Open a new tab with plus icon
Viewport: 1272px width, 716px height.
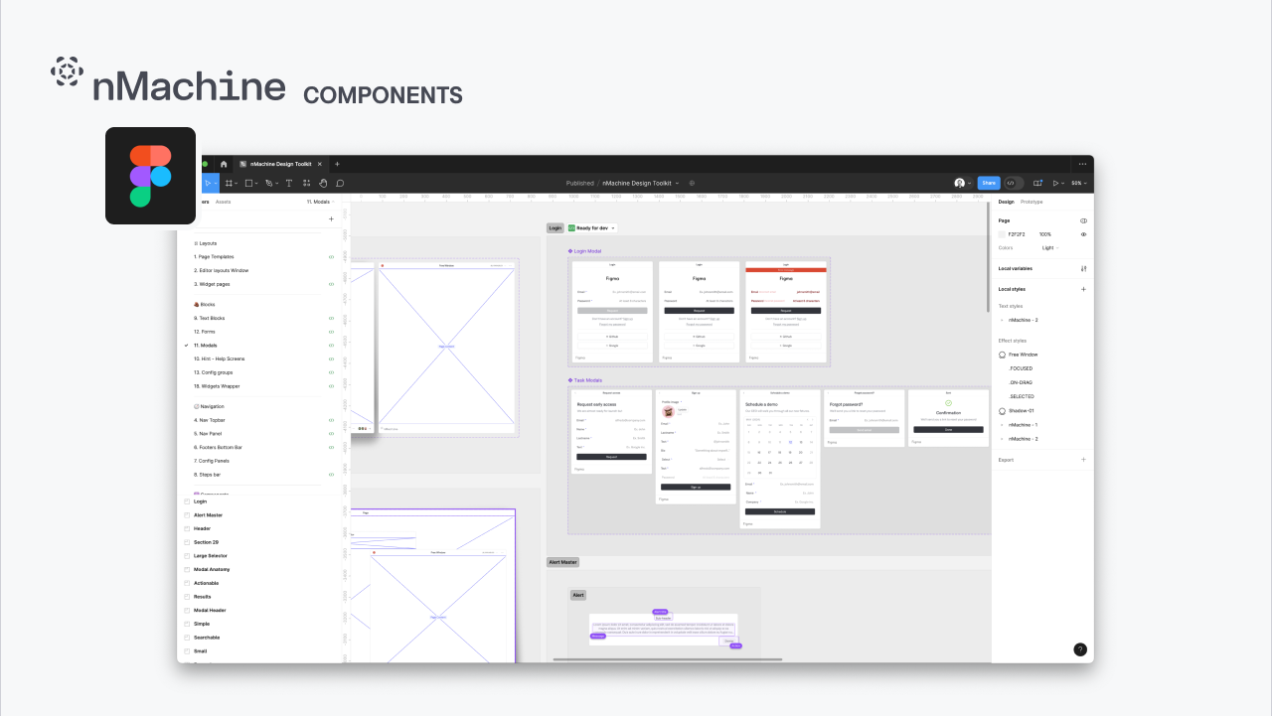[337, 164]
